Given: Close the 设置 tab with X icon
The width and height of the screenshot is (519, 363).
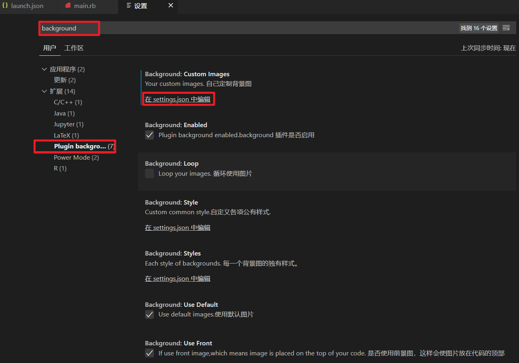Looking at the screenshot, I should click(171, 6).
